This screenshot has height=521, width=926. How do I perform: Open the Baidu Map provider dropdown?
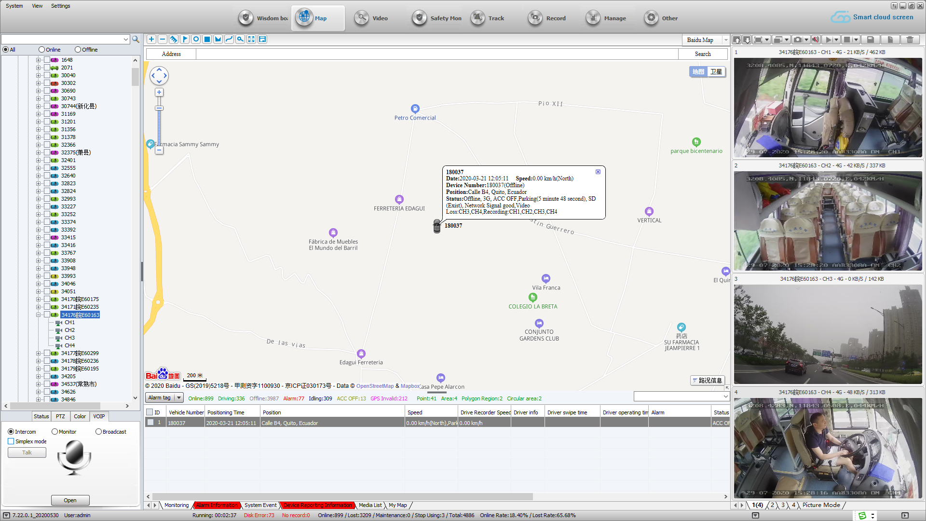pos(726,40)
